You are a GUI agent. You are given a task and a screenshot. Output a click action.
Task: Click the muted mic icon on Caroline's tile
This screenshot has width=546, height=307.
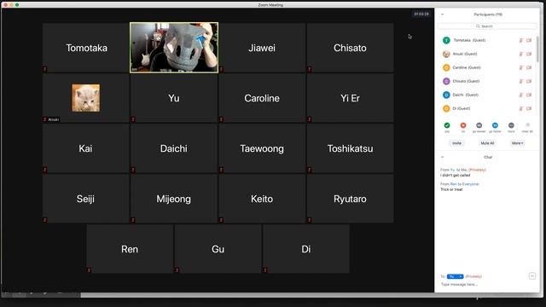pyautogui.click(x=221, y=119)
